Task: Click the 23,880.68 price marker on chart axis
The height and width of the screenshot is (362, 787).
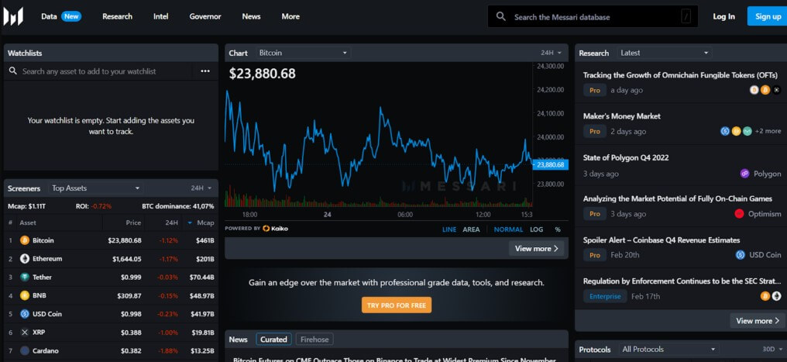Action: tap(550, 164)
